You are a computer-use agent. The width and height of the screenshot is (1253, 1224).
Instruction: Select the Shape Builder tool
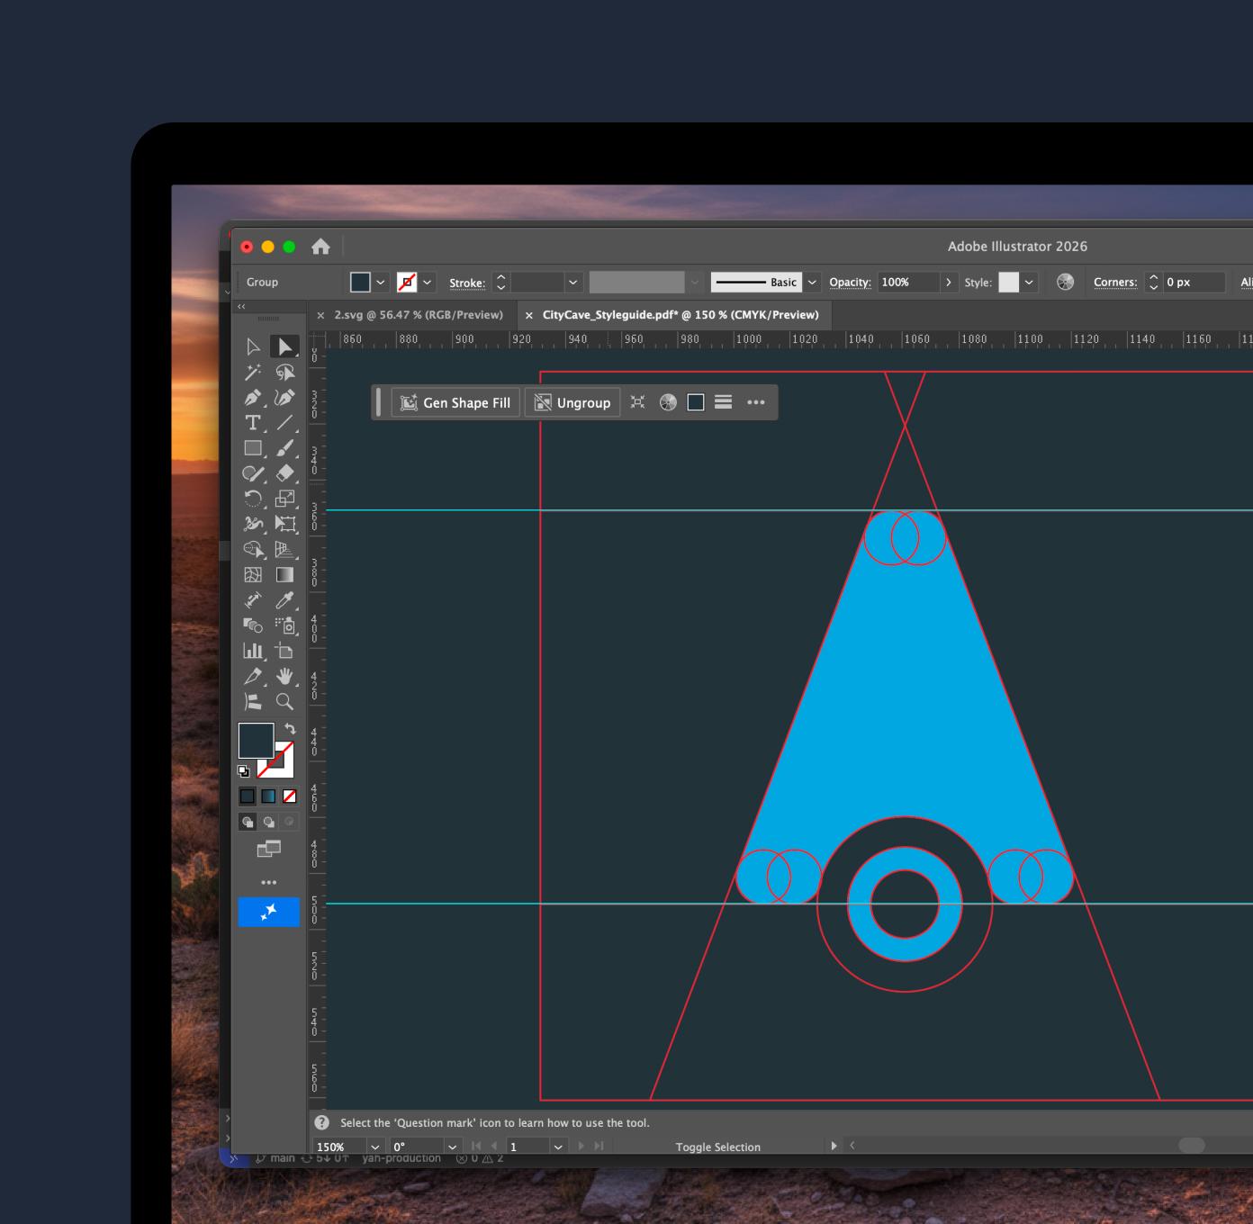253,549
